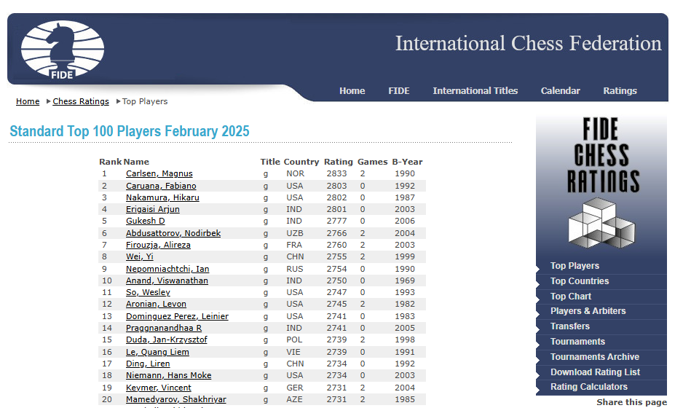
Task: Select Praggnanandhaa R from the list
Action: point(163,329)
